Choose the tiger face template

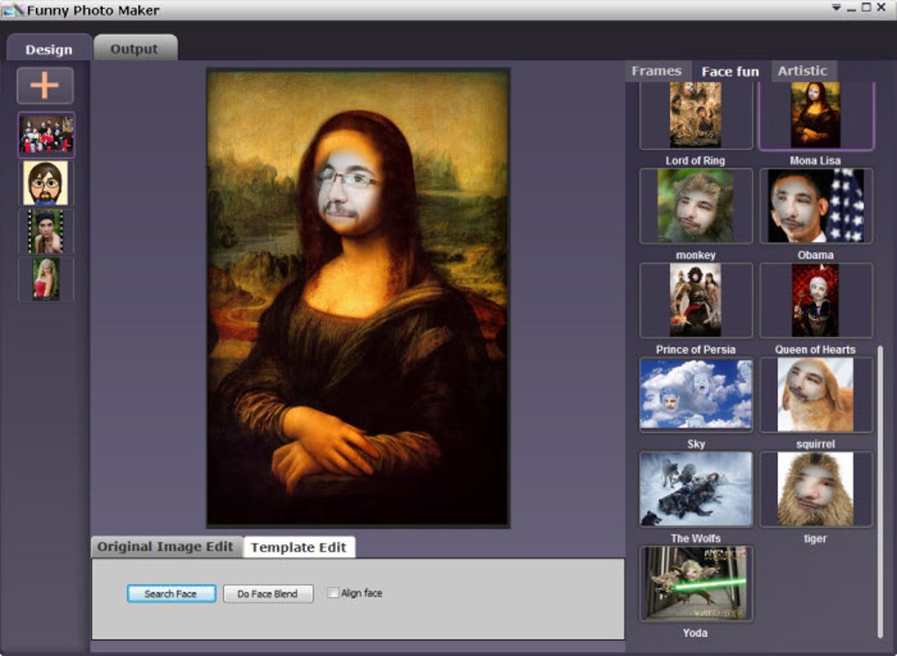816,489
